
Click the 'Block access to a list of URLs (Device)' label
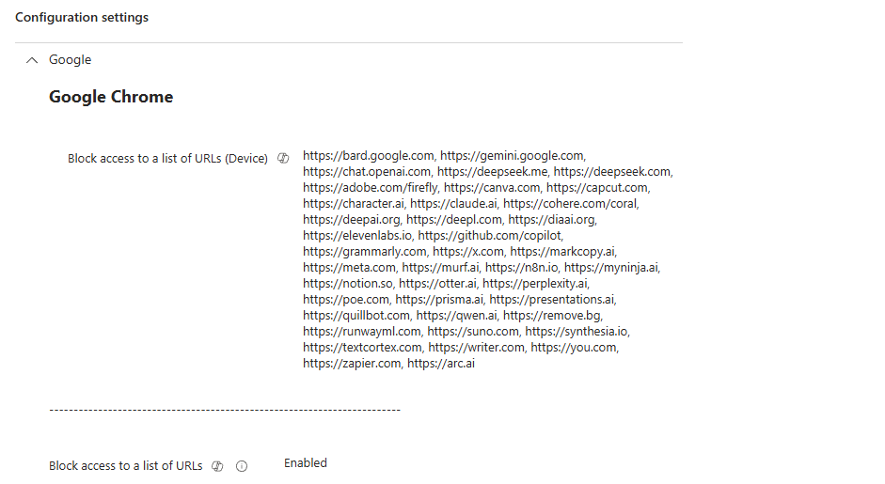pyautogui.click(x=167, y=159)
